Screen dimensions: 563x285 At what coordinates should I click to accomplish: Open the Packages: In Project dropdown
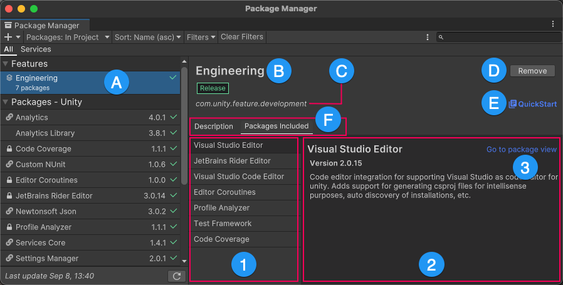pos(67,37)
